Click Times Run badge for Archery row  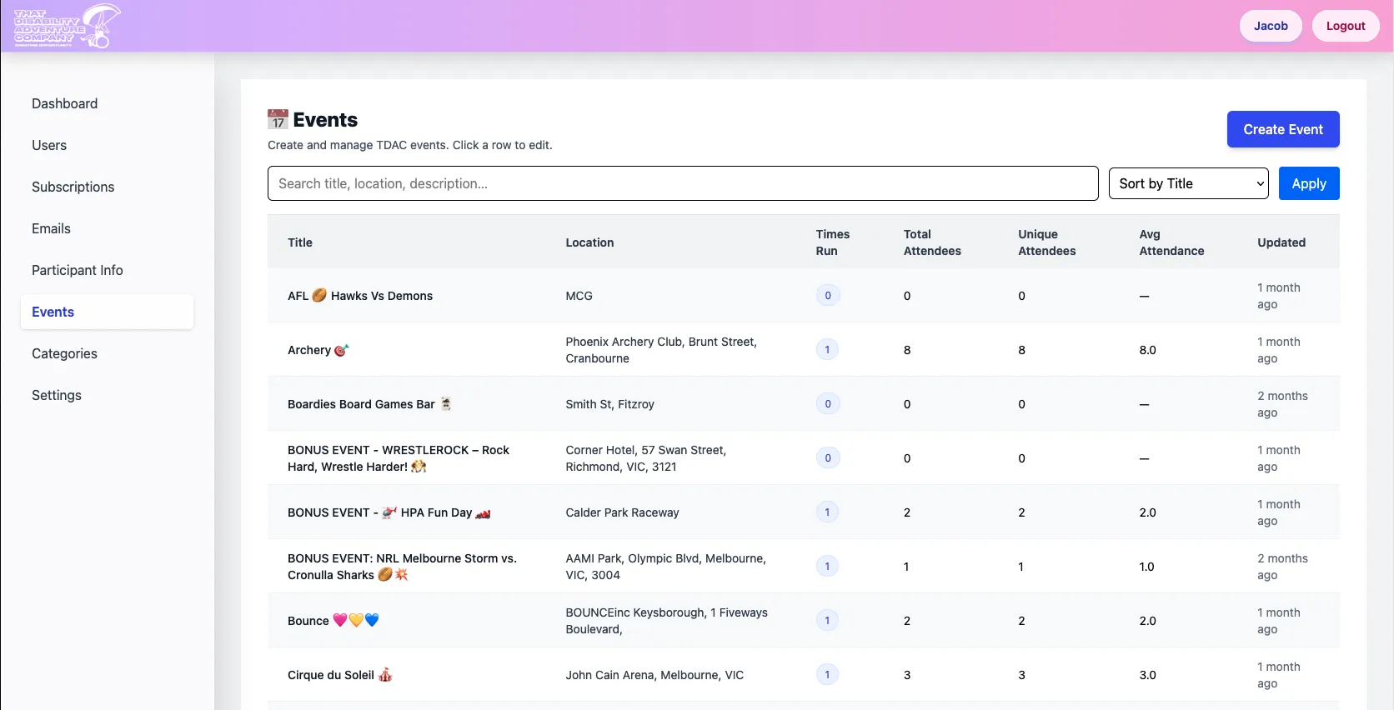827,350
